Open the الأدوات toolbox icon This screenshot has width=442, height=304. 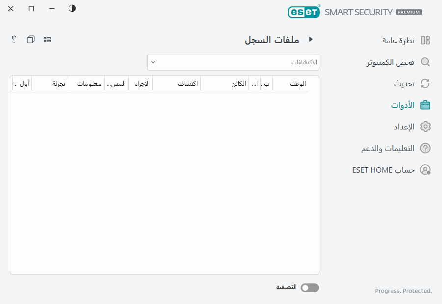pyautogui.click(x=425, y=105)
